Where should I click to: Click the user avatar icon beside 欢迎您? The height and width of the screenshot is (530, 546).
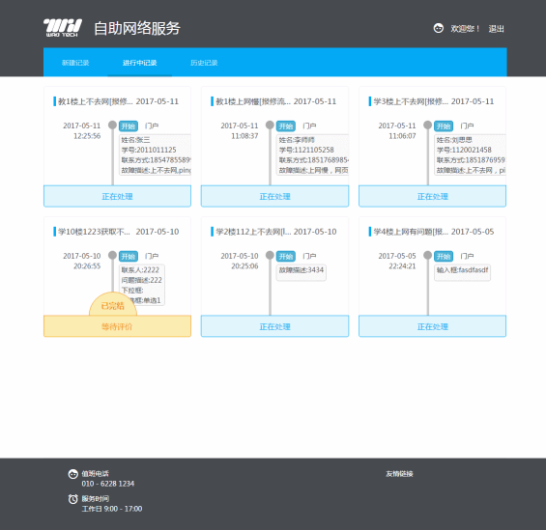pos(439,28)
